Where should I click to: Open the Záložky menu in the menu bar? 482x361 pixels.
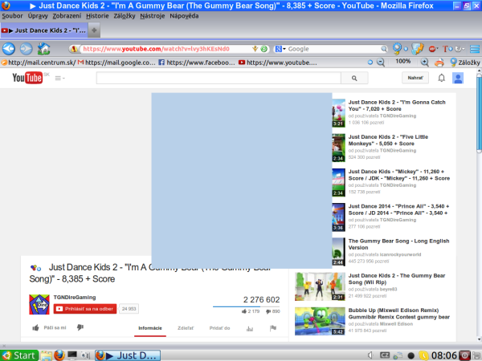pos(125,16)
